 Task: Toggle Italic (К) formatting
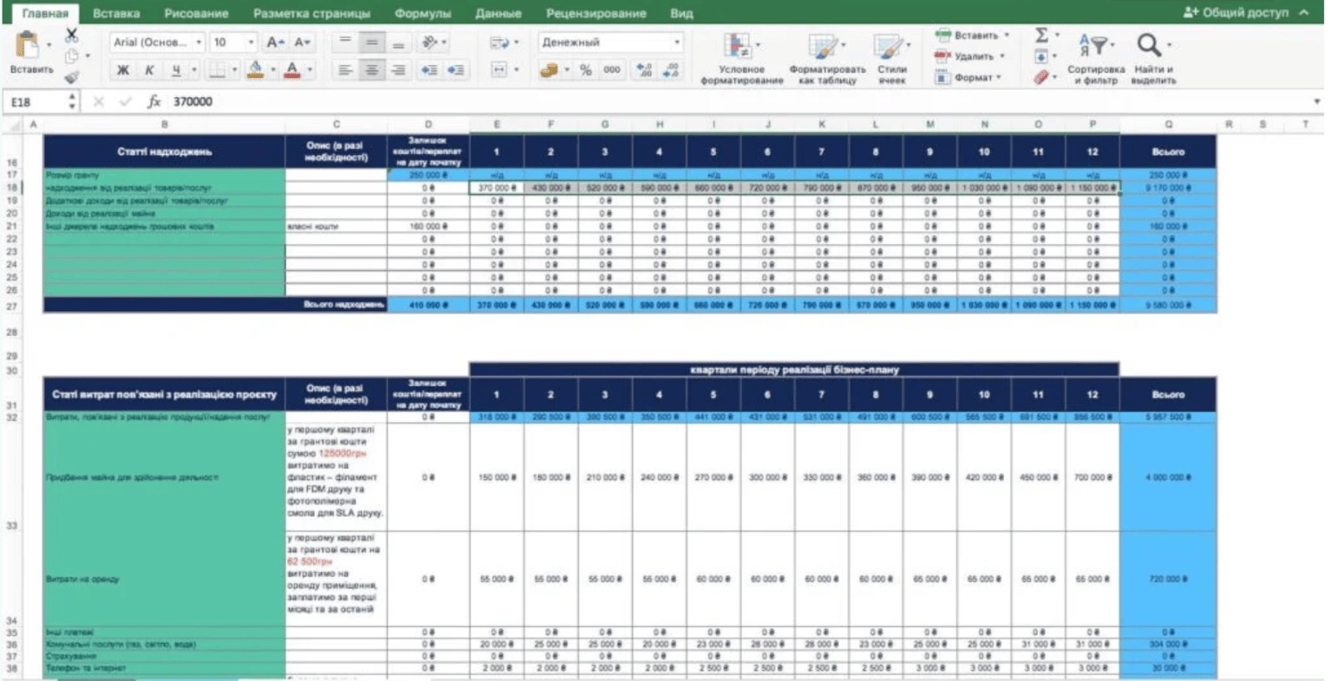coord(149,70)
